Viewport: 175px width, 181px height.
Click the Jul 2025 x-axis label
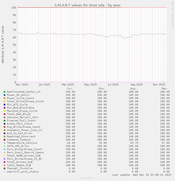coord(113,85)
